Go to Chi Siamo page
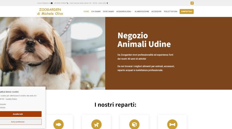 tap(96, 11)
